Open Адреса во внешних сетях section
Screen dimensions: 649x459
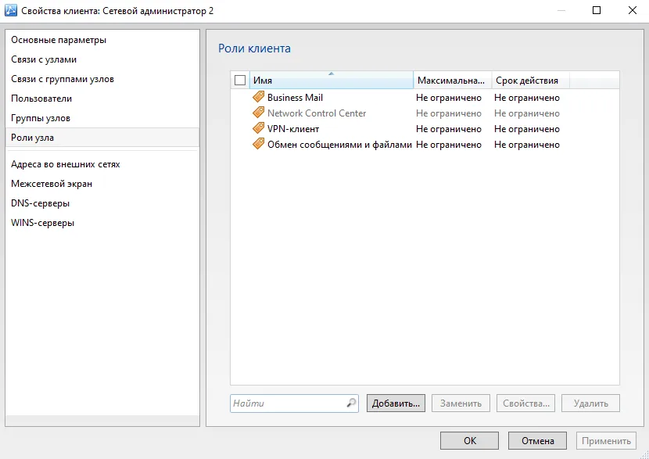102,164
